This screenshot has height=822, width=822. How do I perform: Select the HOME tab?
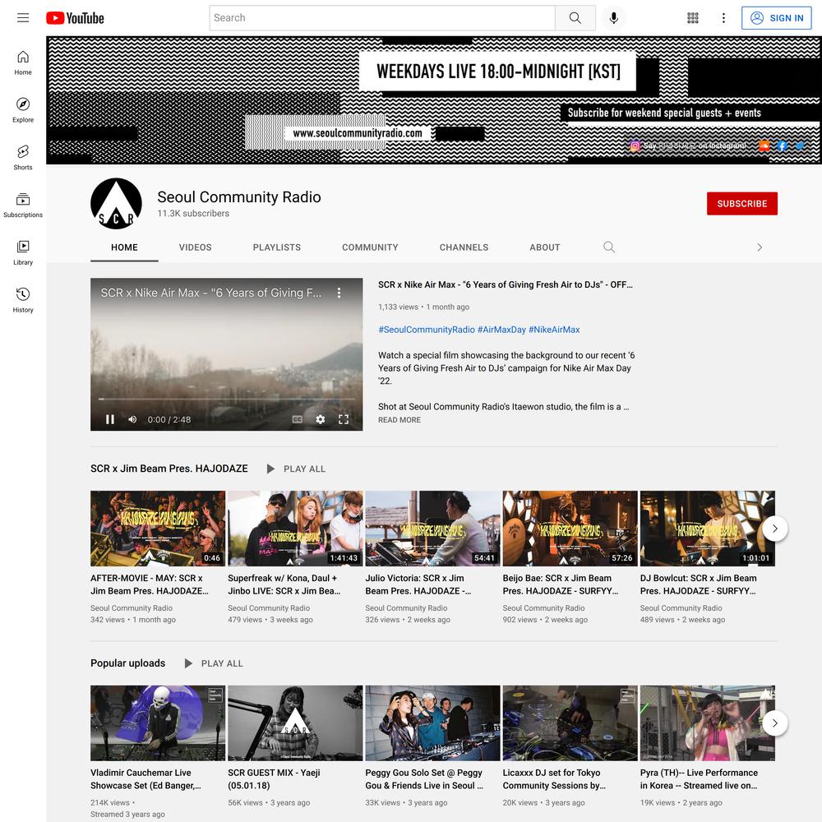[124, 247]
